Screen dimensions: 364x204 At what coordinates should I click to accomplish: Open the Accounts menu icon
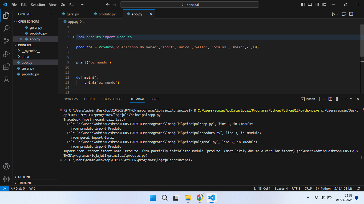(6, 166)
